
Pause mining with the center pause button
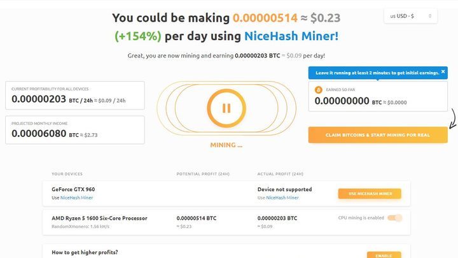tap(226, 108)
